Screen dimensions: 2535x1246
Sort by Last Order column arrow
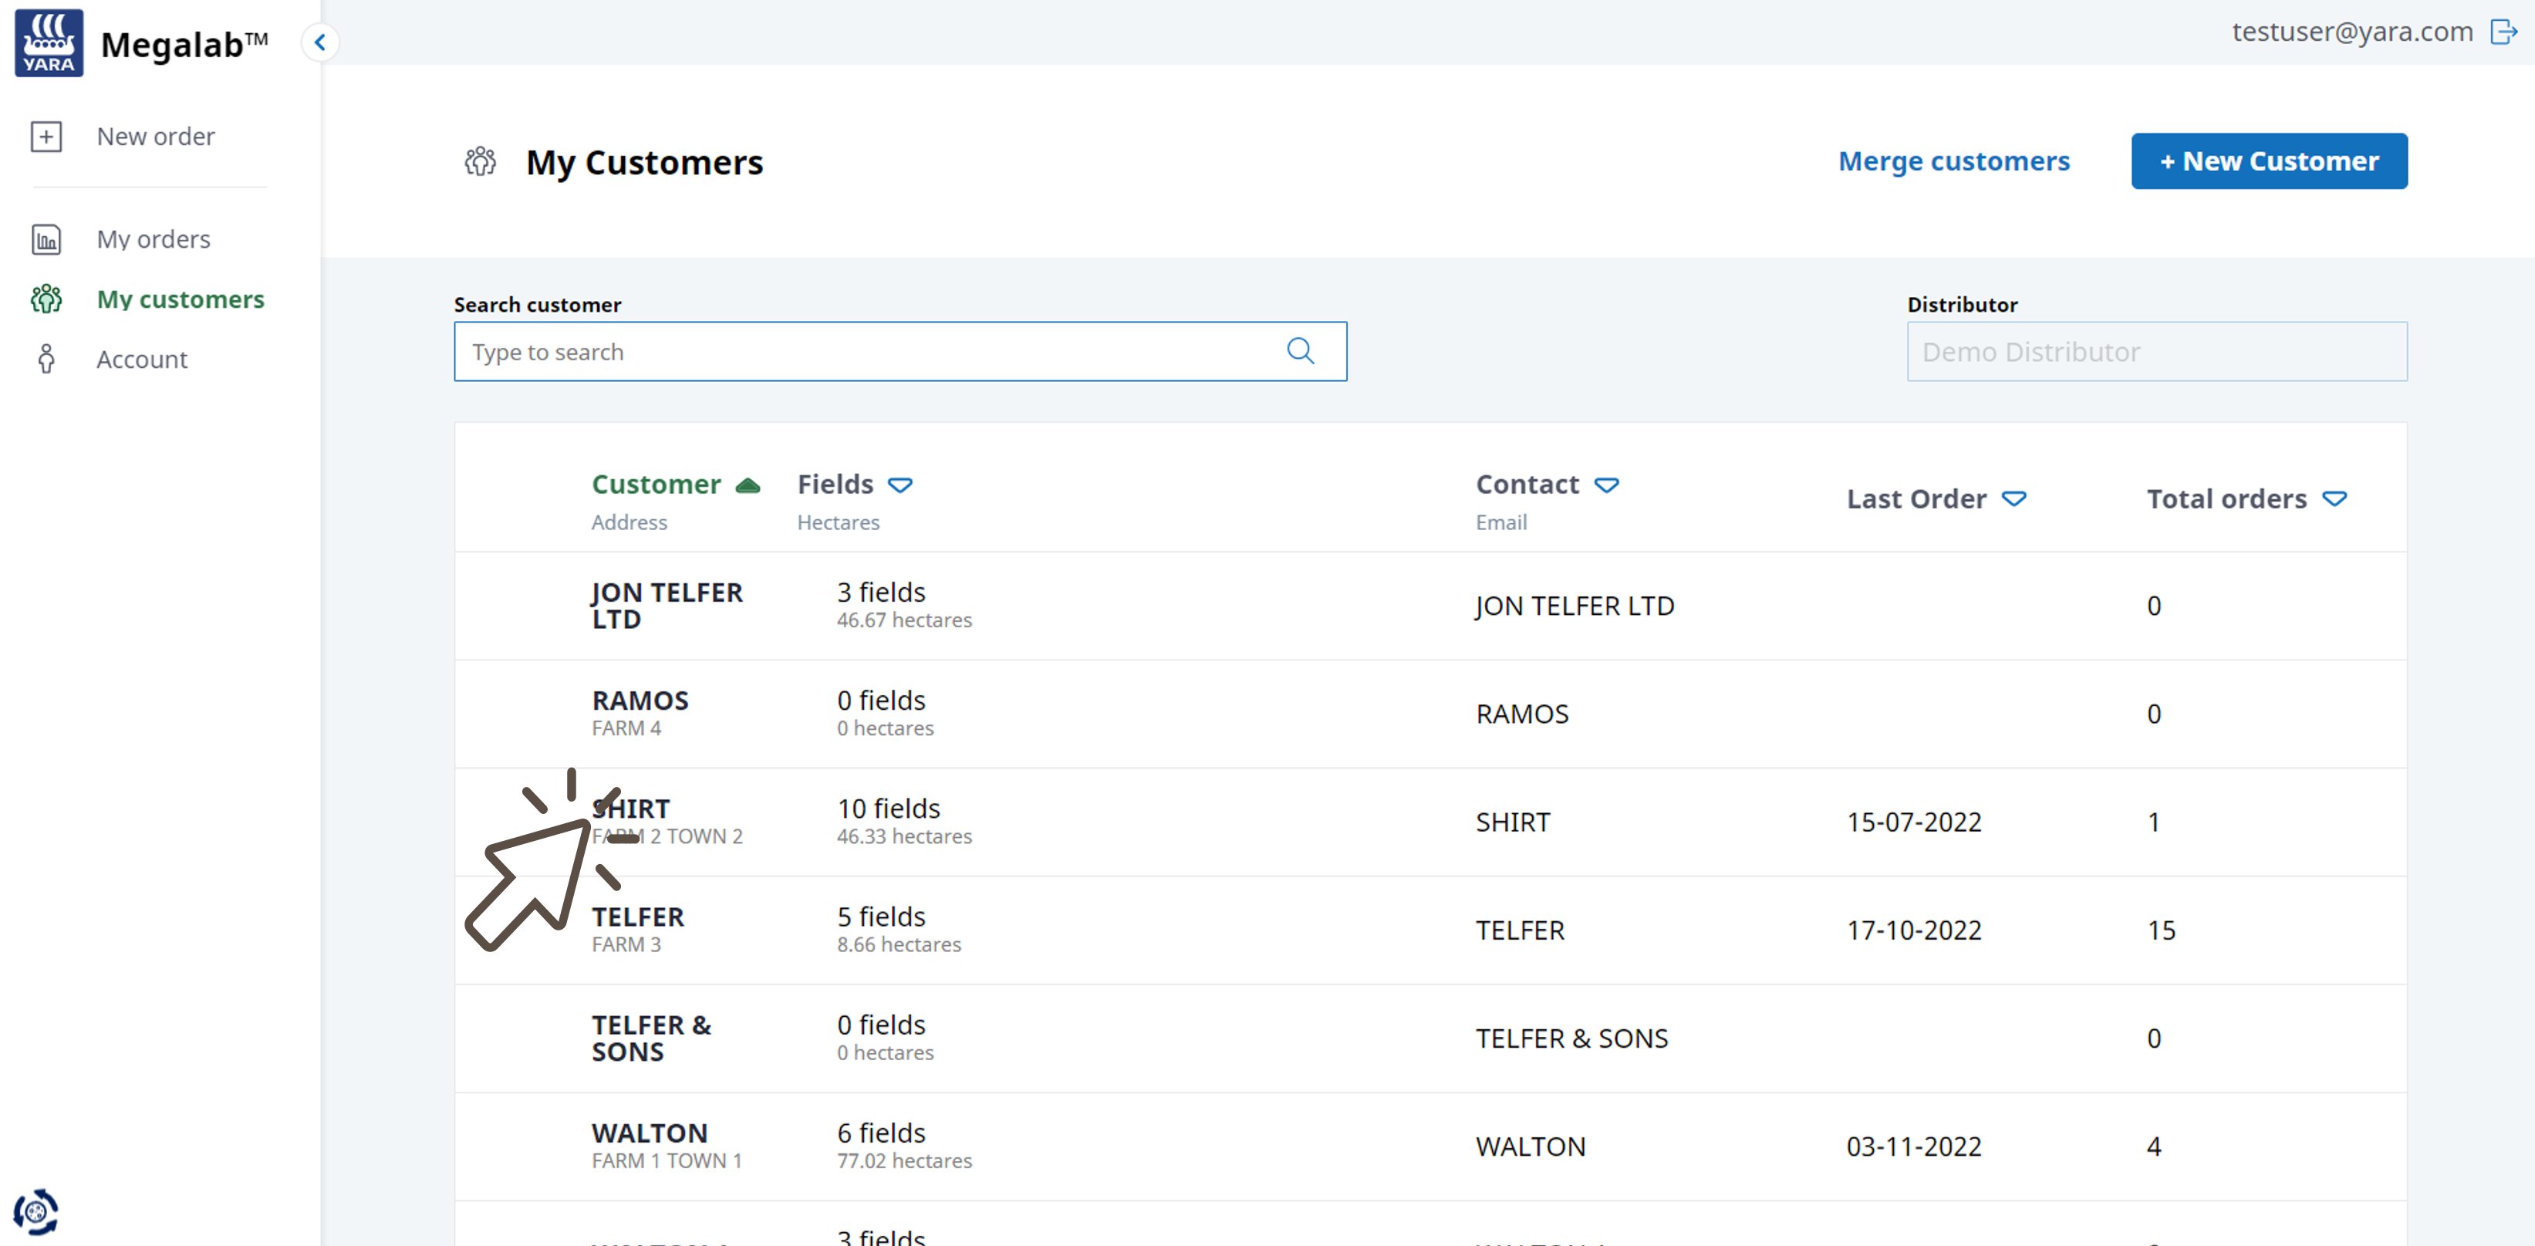click(x=2013, y=500)
